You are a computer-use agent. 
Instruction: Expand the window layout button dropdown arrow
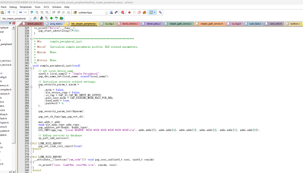[x=155, y=12]
